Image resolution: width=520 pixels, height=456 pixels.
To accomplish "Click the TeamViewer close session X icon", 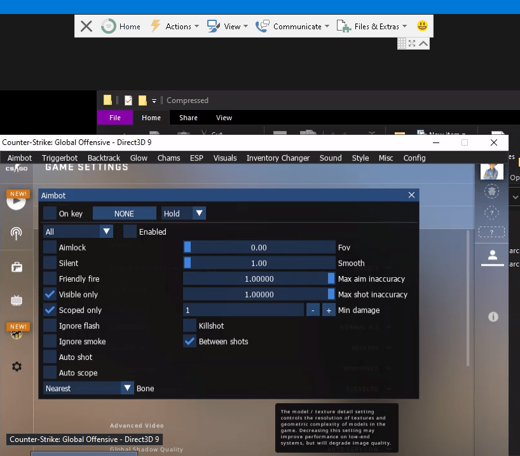I will click(x=86, y=26).
